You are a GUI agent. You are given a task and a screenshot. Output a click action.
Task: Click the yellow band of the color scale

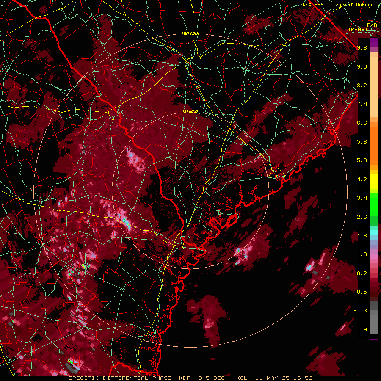(x=374, y=181)
